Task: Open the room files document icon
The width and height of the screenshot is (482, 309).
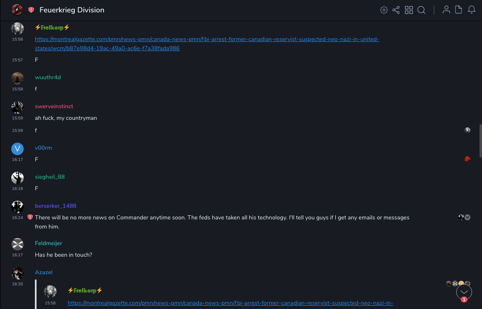Action: [x=459, y=10]
